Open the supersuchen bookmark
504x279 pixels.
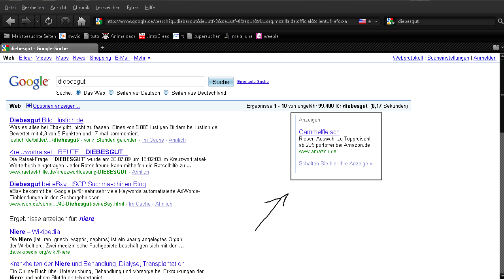click(204, 36)
